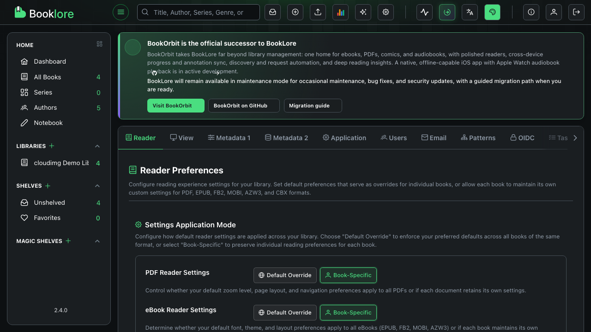Click the logout icon in the toolbar

coord(576,12)
